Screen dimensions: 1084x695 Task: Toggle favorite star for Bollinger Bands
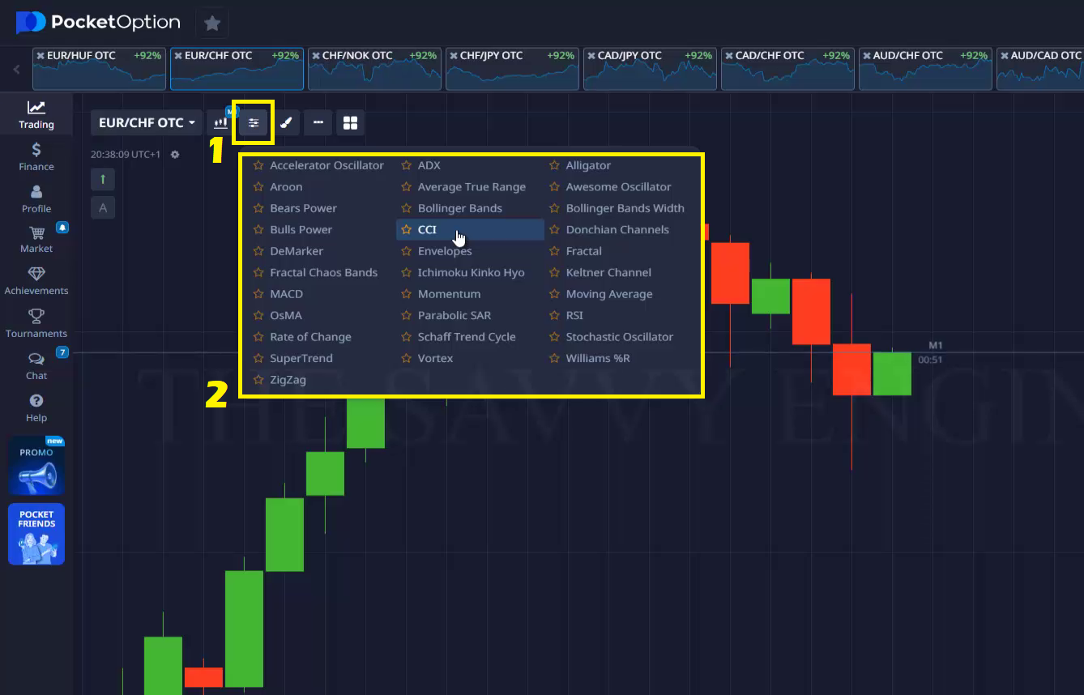(407, 208)
